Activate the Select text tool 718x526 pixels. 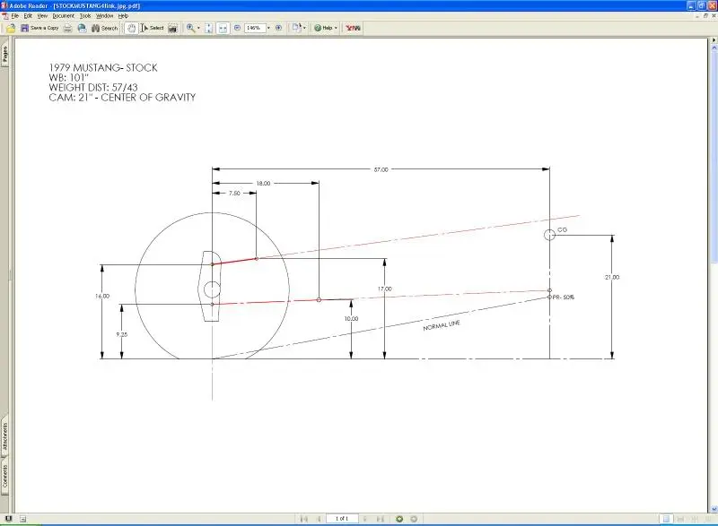pyautogui.click(x=152, y=28)
